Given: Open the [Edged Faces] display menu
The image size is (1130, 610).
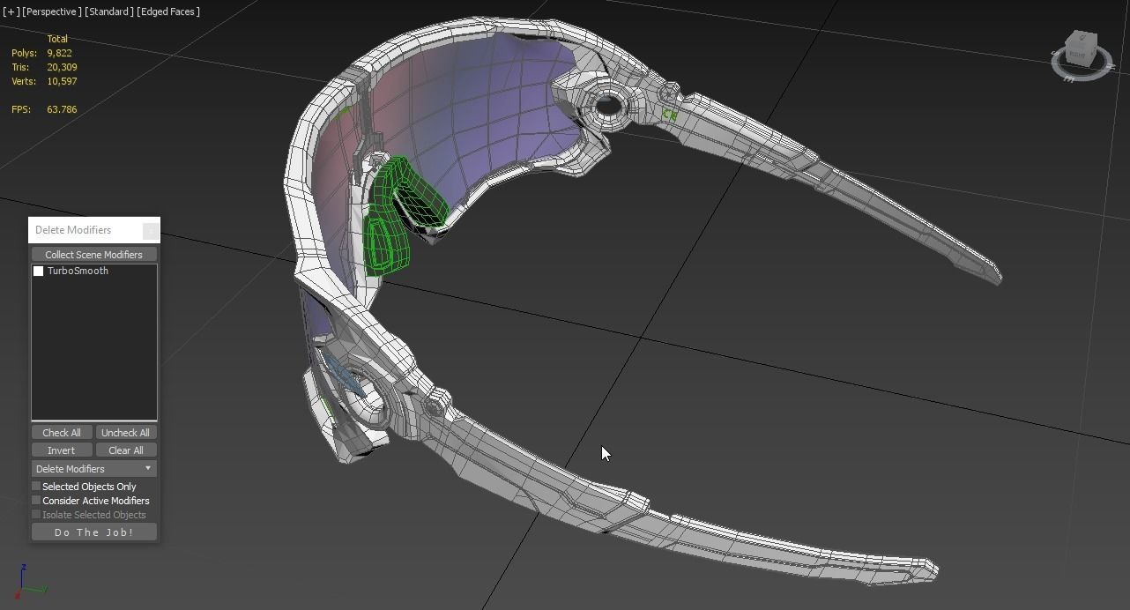Looking at the screenshot, I should [x=168, y=11].
